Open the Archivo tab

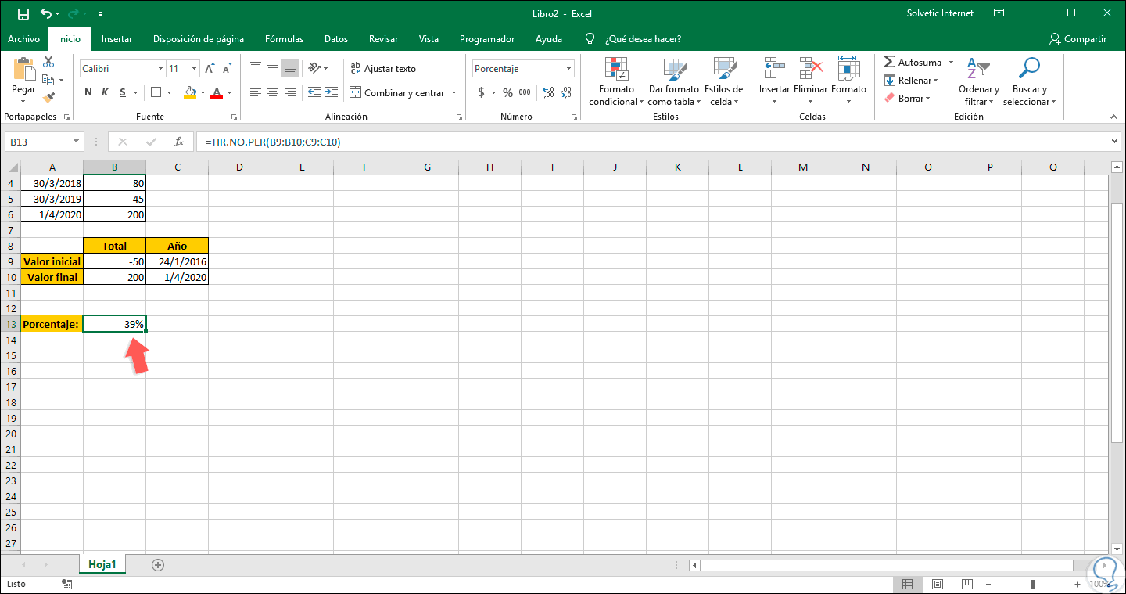click(x=23, y=39)
